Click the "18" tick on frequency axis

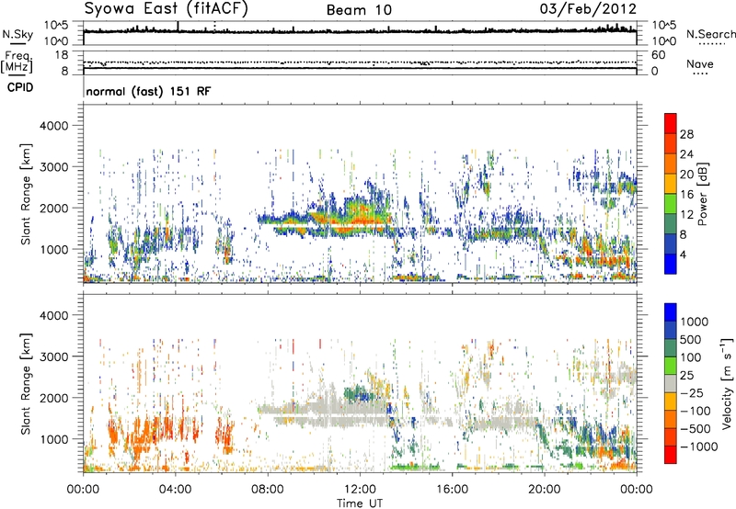coord(62,55)
